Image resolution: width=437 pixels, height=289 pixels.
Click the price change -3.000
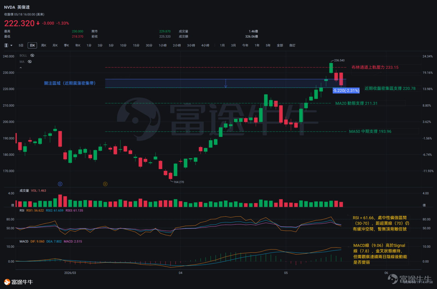pos(48,23)
